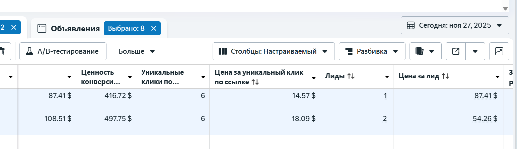The image size is (517, 149).
Task: Click the scrollbar down arrow
Action: pyautogui.click(x=506, y=9)
